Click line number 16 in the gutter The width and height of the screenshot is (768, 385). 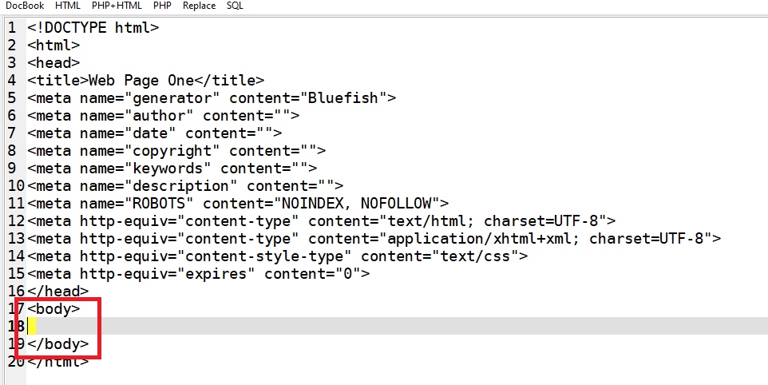(x=16, y=291)
